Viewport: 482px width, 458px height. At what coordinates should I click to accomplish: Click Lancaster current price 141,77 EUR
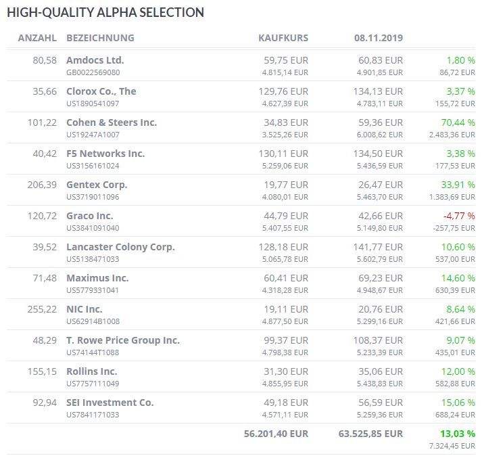378,247
